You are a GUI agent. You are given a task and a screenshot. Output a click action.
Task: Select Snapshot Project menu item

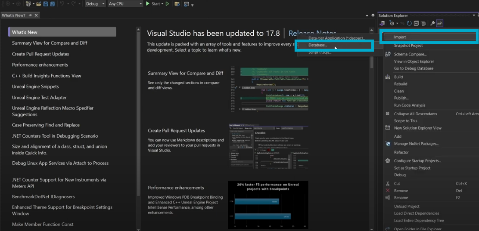[x=408, y=46]
